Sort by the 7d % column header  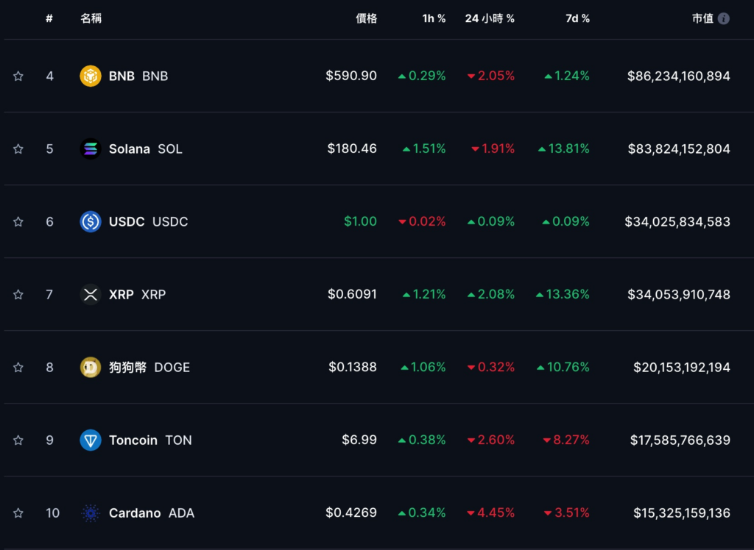(577, 18)
